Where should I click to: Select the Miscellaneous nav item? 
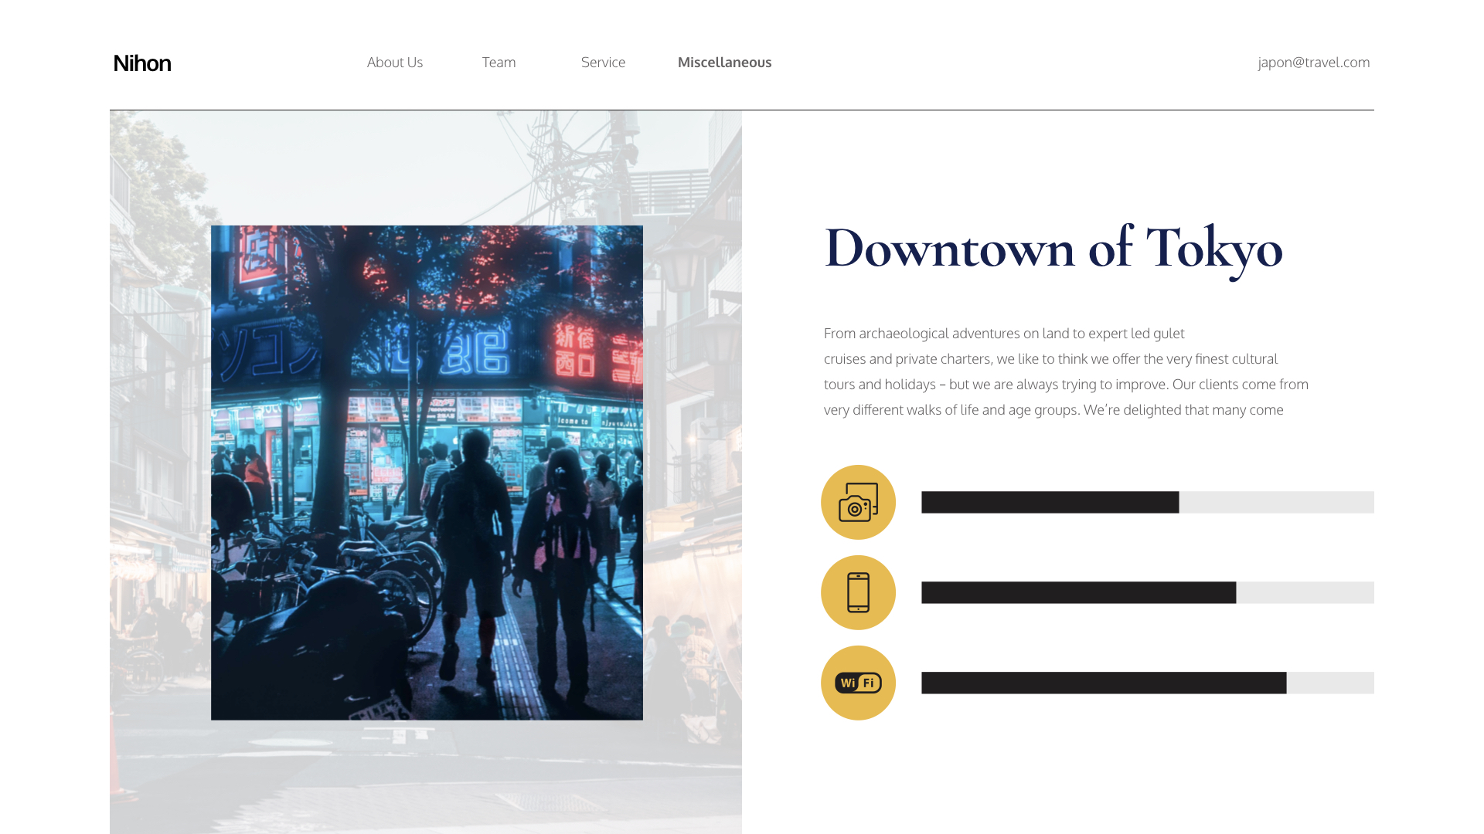tap(724, 63)
